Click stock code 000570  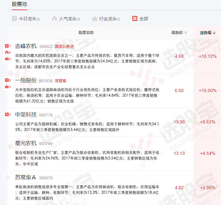[x=46, y=178]
